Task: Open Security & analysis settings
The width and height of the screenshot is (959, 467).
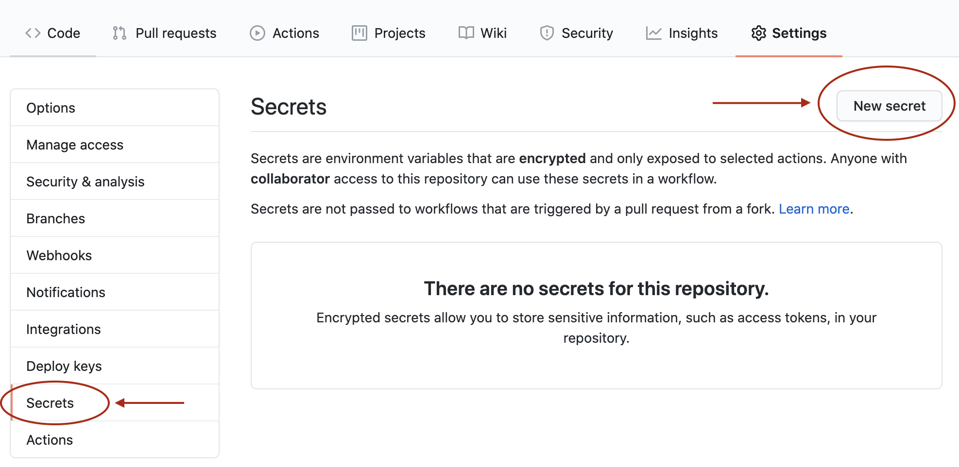Action: tap(86, 181)
